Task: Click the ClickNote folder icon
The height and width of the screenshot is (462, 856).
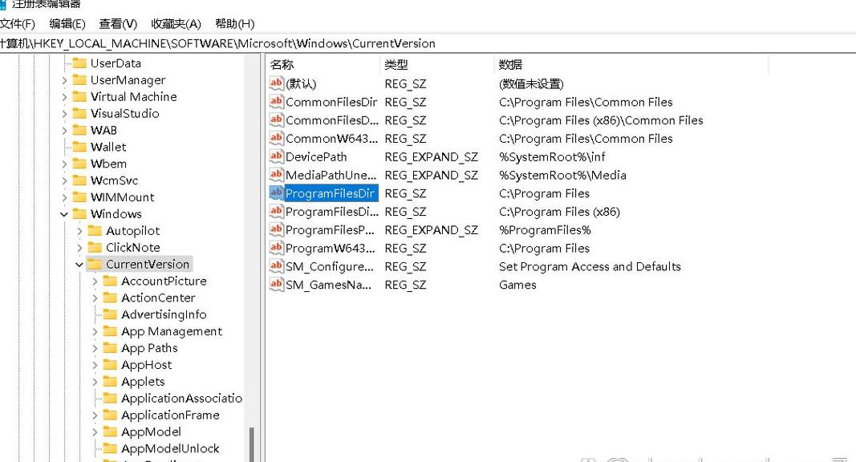Action: [95, 247]
